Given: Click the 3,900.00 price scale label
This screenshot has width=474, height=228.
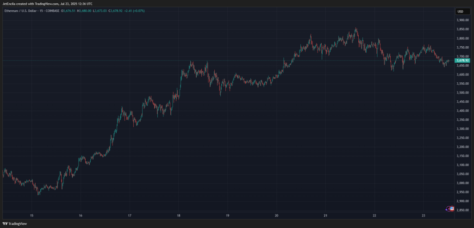Looking at the screenshot, I should pos(462,20).
